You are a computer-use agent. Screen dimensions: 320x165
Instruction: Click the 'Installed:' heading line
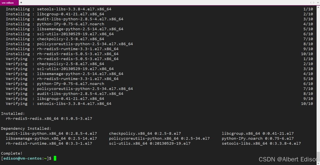[x=13, y=113]
